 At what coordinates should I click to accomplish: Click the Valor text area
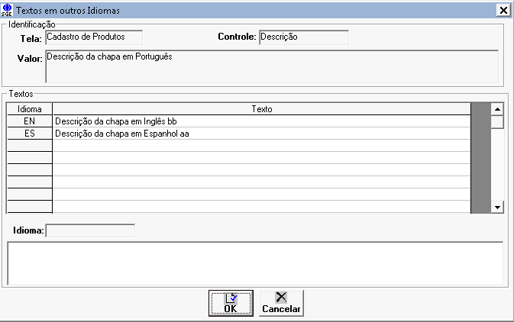click(272, 66)
